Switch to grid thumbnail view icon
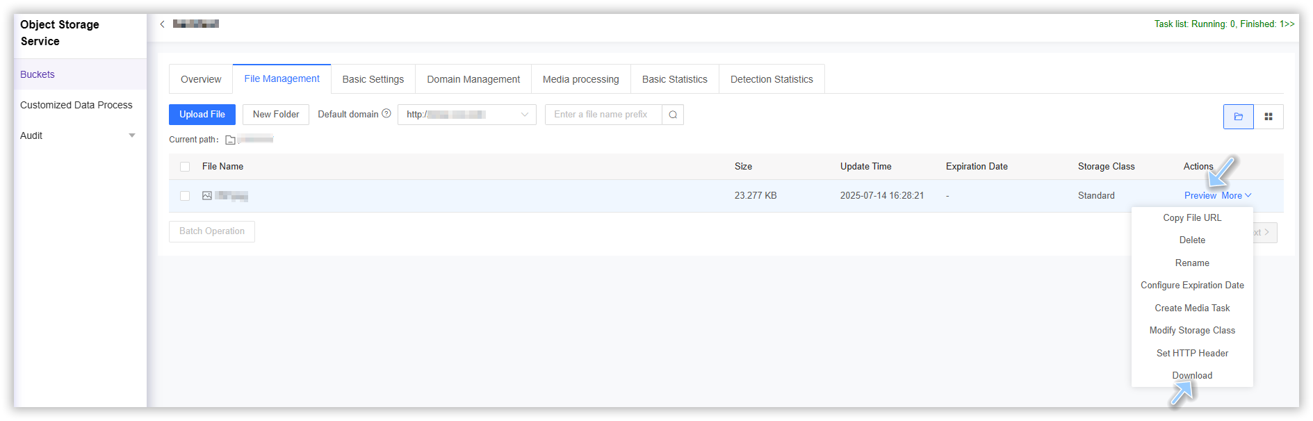The height and width of the screenshot is (421, 1313). pos(1269,117)
